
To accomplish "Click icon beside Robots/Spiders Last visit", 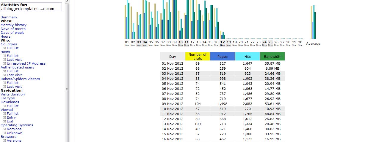I will click(x=4, y=87).
